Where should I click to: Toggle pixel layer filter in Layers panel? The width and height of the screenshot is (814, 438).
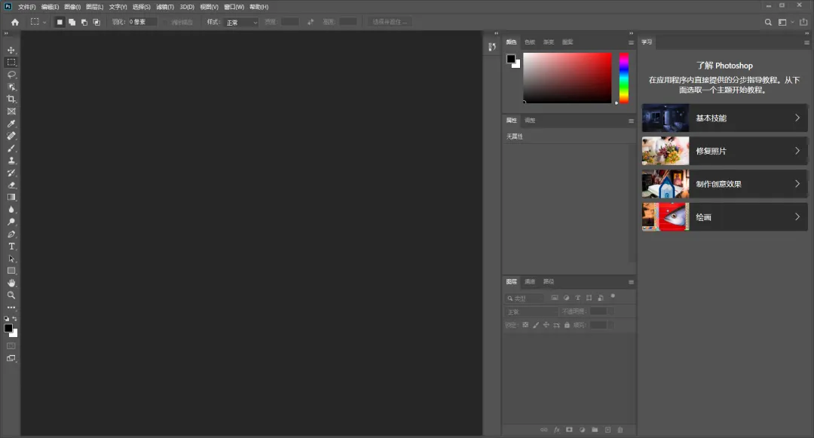(x=555, y=298)
